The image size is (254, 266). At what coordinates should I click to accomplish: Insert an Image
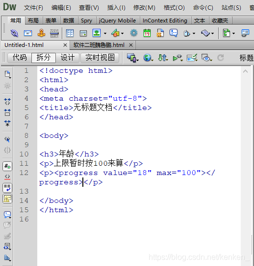(x=97, y=33)
